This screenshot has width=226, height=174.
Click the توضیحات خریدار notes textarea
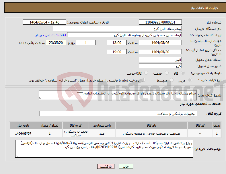click(104, 149)
